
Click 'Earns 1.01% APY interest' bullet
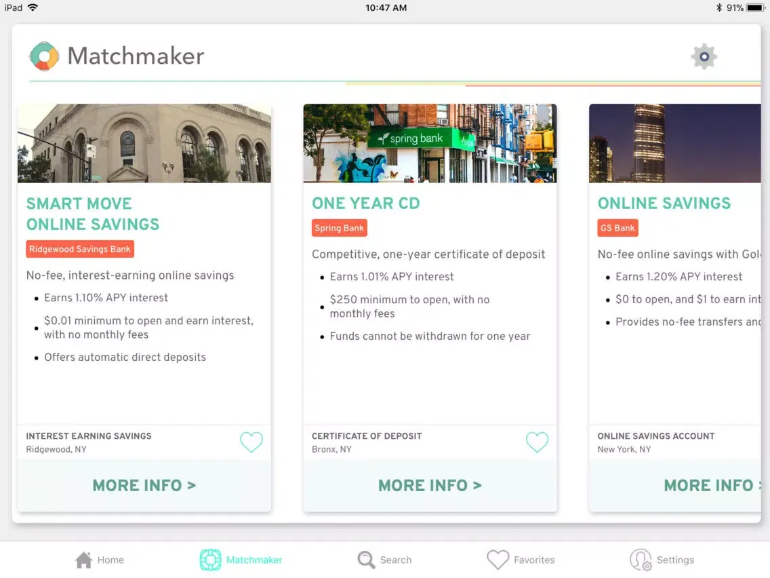(x=392, y=277)
